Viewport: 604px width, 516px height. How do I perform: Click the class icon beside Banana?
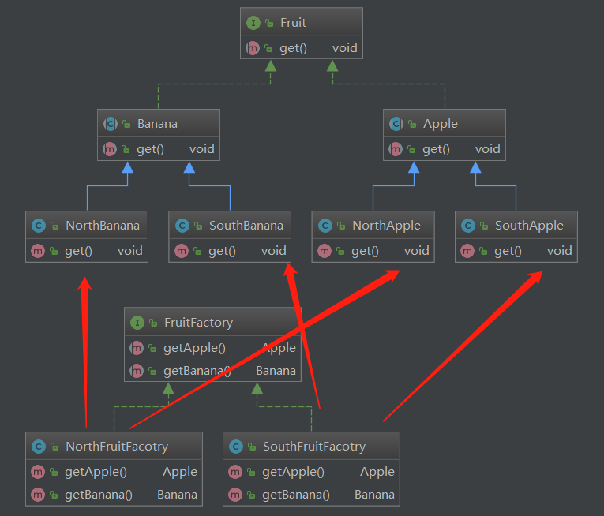tap(110, 124)
